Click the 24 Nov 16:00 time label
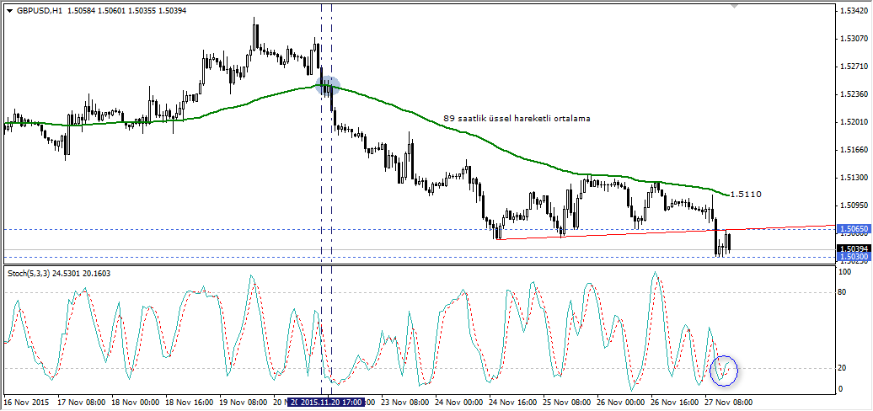 (511, 402)
